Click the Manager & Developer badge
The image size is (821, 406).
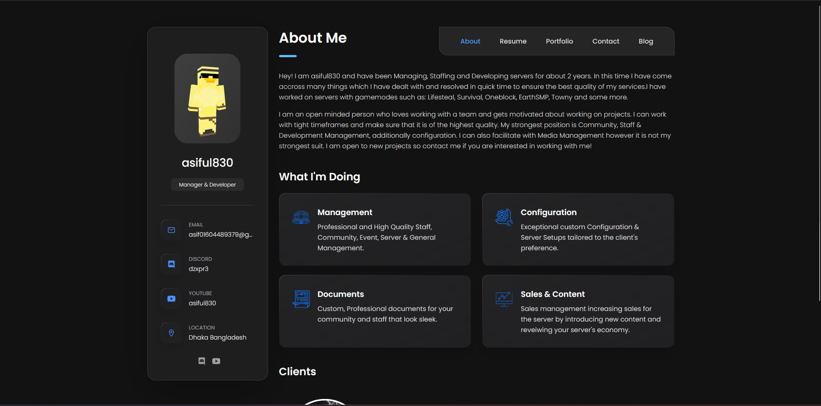coord(207,185)
